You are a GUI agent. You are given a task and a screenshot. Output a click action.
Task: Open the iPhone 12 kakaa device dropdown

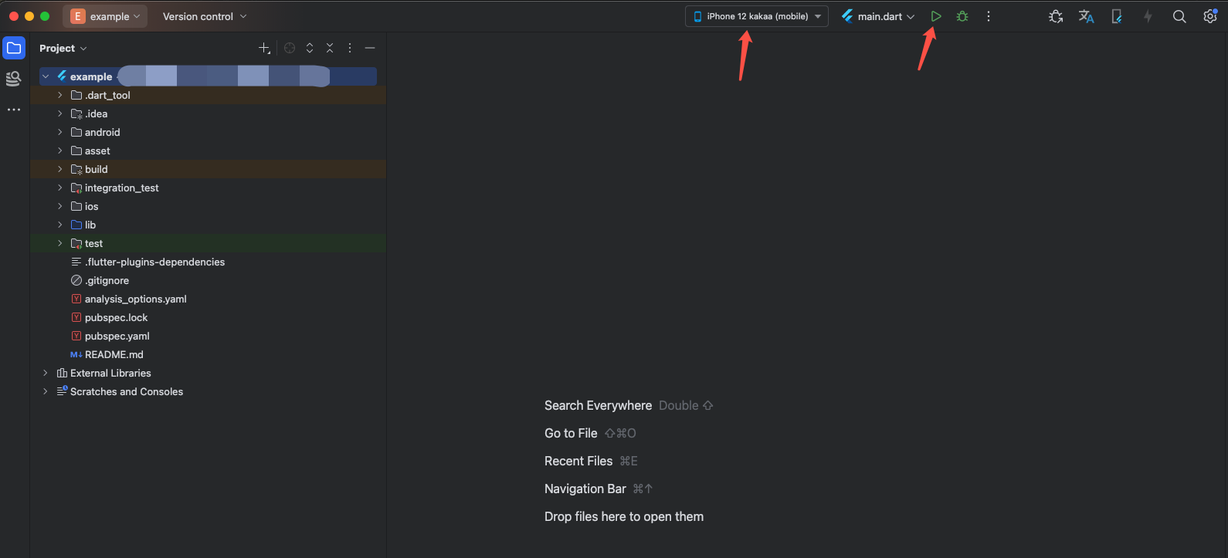coord(756,16)
